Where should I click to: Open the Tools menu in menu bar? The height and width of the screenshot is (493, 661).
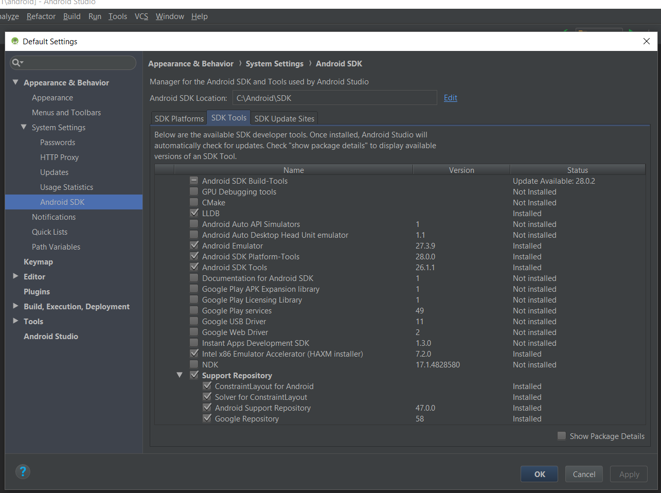118,16
